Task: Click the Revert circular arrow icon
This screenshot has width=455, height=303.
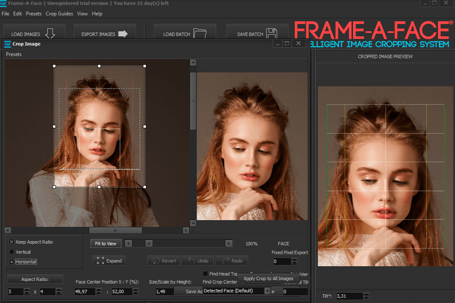Action: (x=156, y=261)
